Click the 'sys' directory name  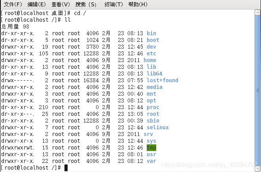click(x=151, y=141)
